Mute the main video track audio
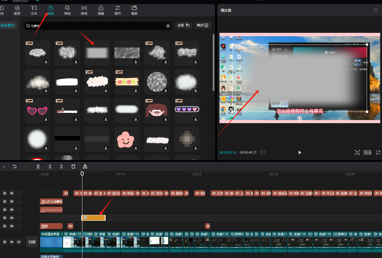 click(19, 242)
